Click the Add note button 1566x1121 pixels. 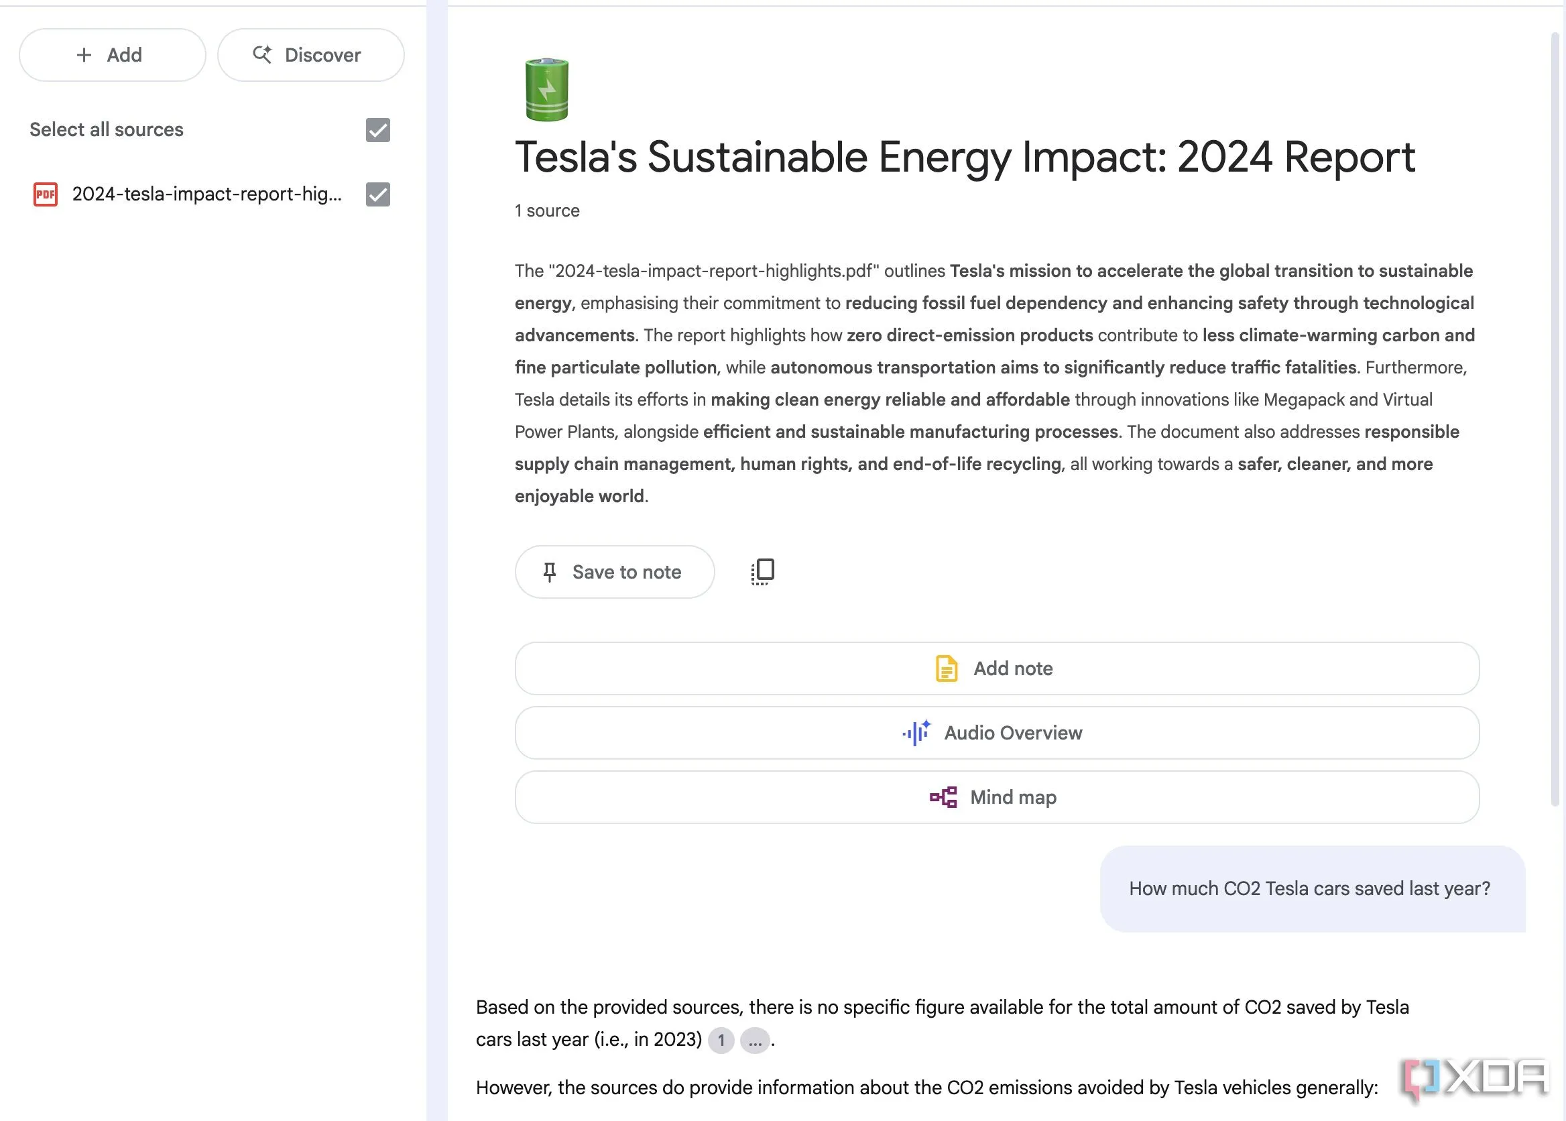(997, 668)
